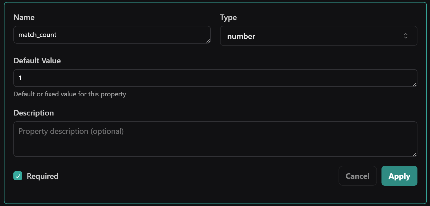
Task: Click the chevron icon on the Type selector
Action: point(406,36)
